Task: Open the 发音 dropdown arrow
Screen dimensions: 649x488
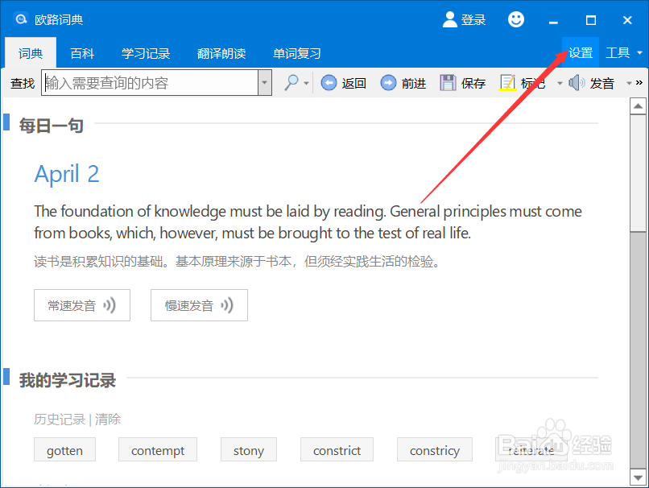Action: [x=629, y=83]
